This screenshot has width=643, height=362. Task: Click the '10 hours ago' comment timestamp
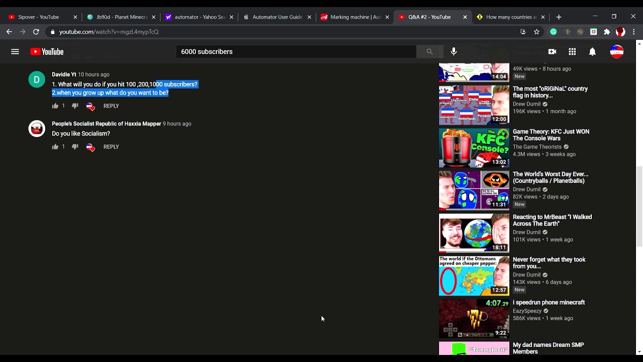pyautogui.click(x=93, y=74)
